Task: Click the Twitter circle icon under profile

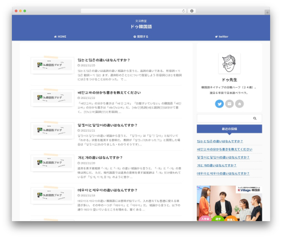Action: click(219, 104)
